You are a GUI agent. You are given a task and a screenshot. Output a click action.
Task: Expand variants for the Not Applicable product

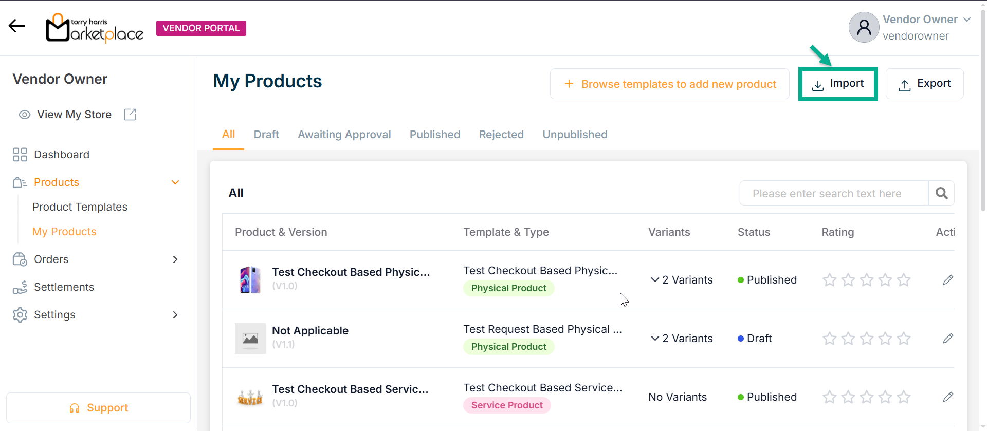655,339
